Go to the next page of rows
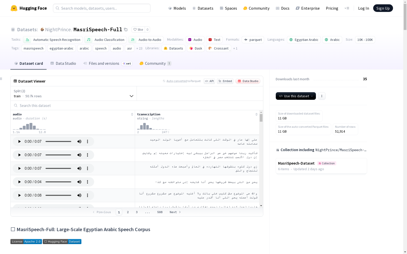The image size is (407, 254). (x=175, y=212)
